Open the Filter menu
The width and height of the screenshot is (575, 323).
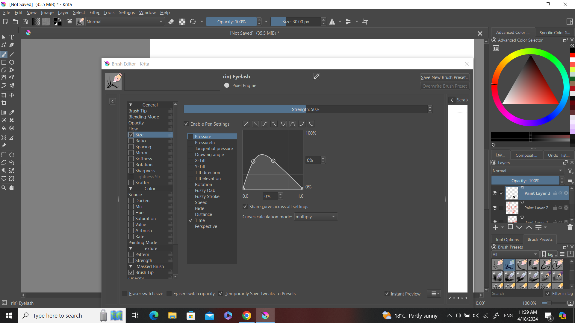94,13
